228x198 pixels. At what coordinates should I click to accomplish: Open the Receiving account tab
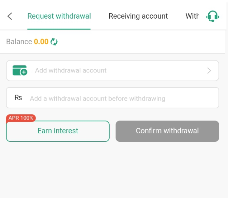(x=138, y=16)
